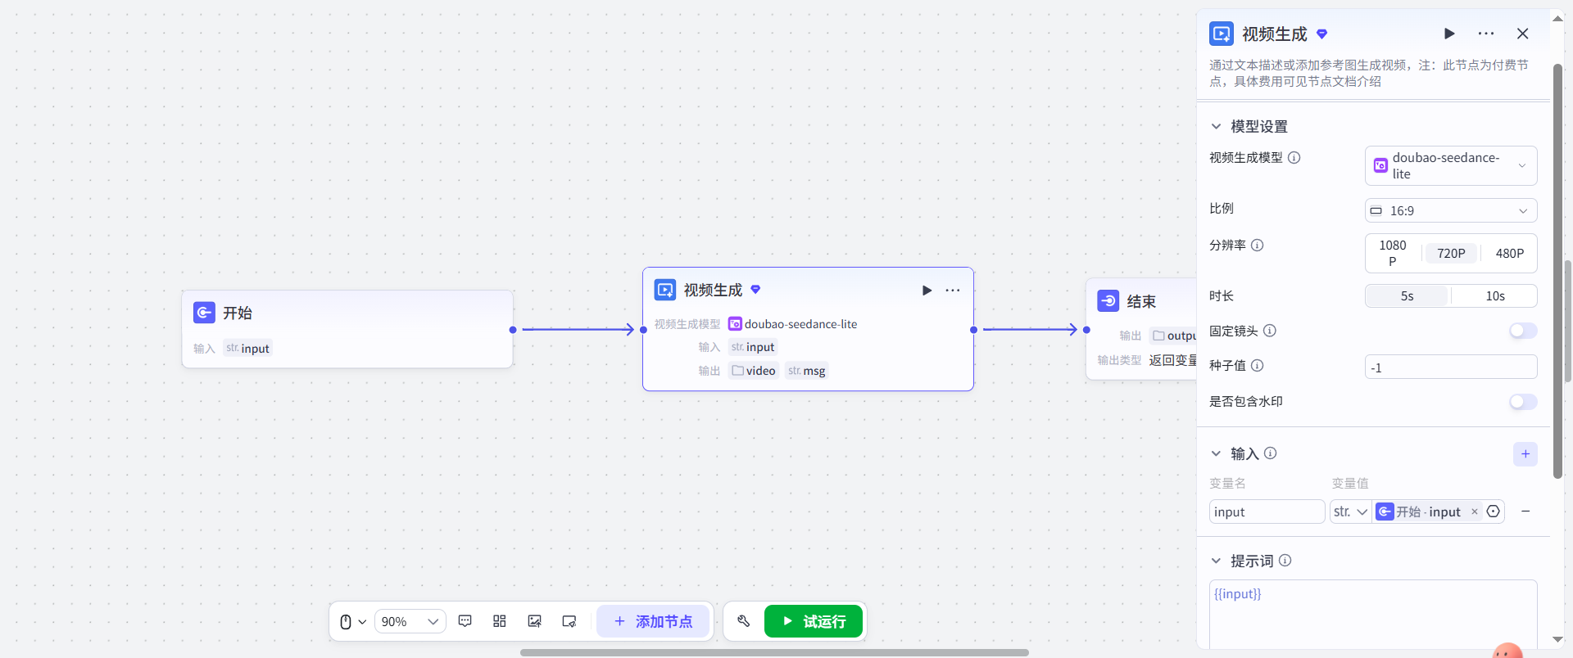Set duration to 5s
This screenshot has height=658, width=1573.
(1408, 295)
